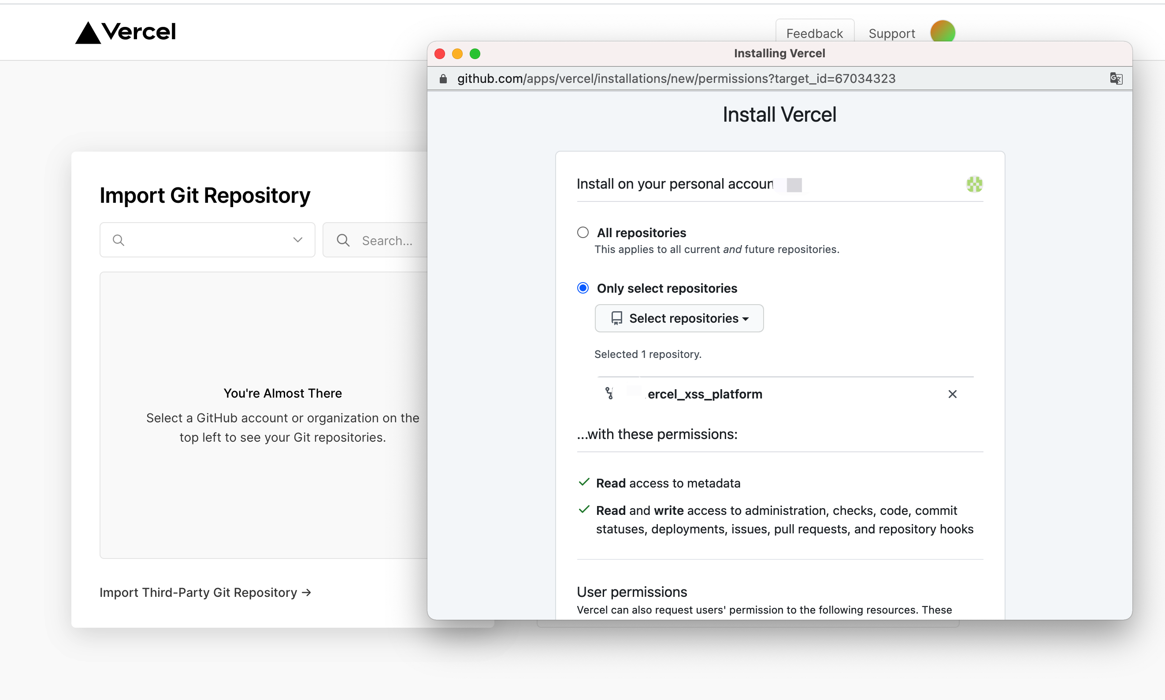
Task: Click the GitHub account identicon avatar
Action: (x=974, y=184)
